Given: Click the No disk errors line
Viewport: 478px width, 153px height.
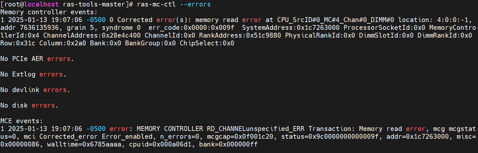Looking at the screenshot, I should (x=29, y=105).
